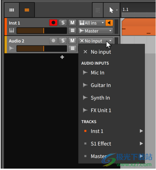Click Audio 2 yellow track color strip

tap(5, 44)
